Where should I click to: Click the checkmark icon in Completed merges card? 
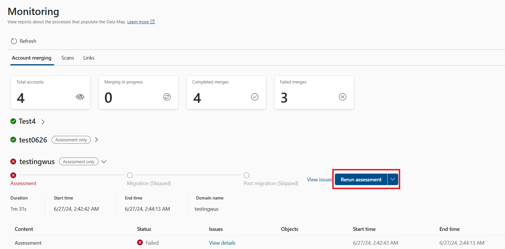tap(255, 97)
